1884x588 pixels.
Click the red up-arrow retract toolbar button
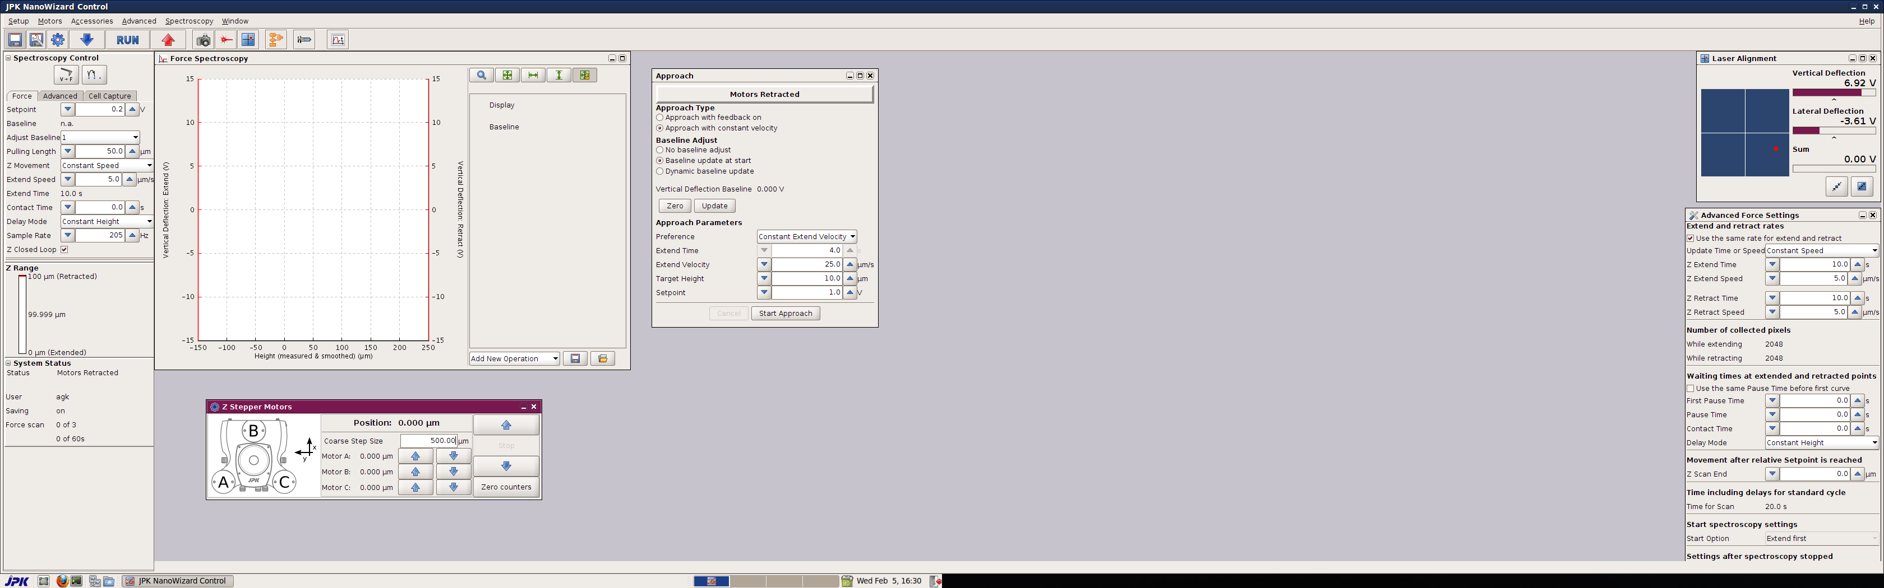tap(169, 39)
